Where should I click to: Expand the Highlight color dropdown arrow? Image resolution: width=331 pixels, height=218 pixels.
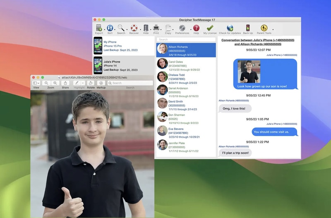point(83,83)
